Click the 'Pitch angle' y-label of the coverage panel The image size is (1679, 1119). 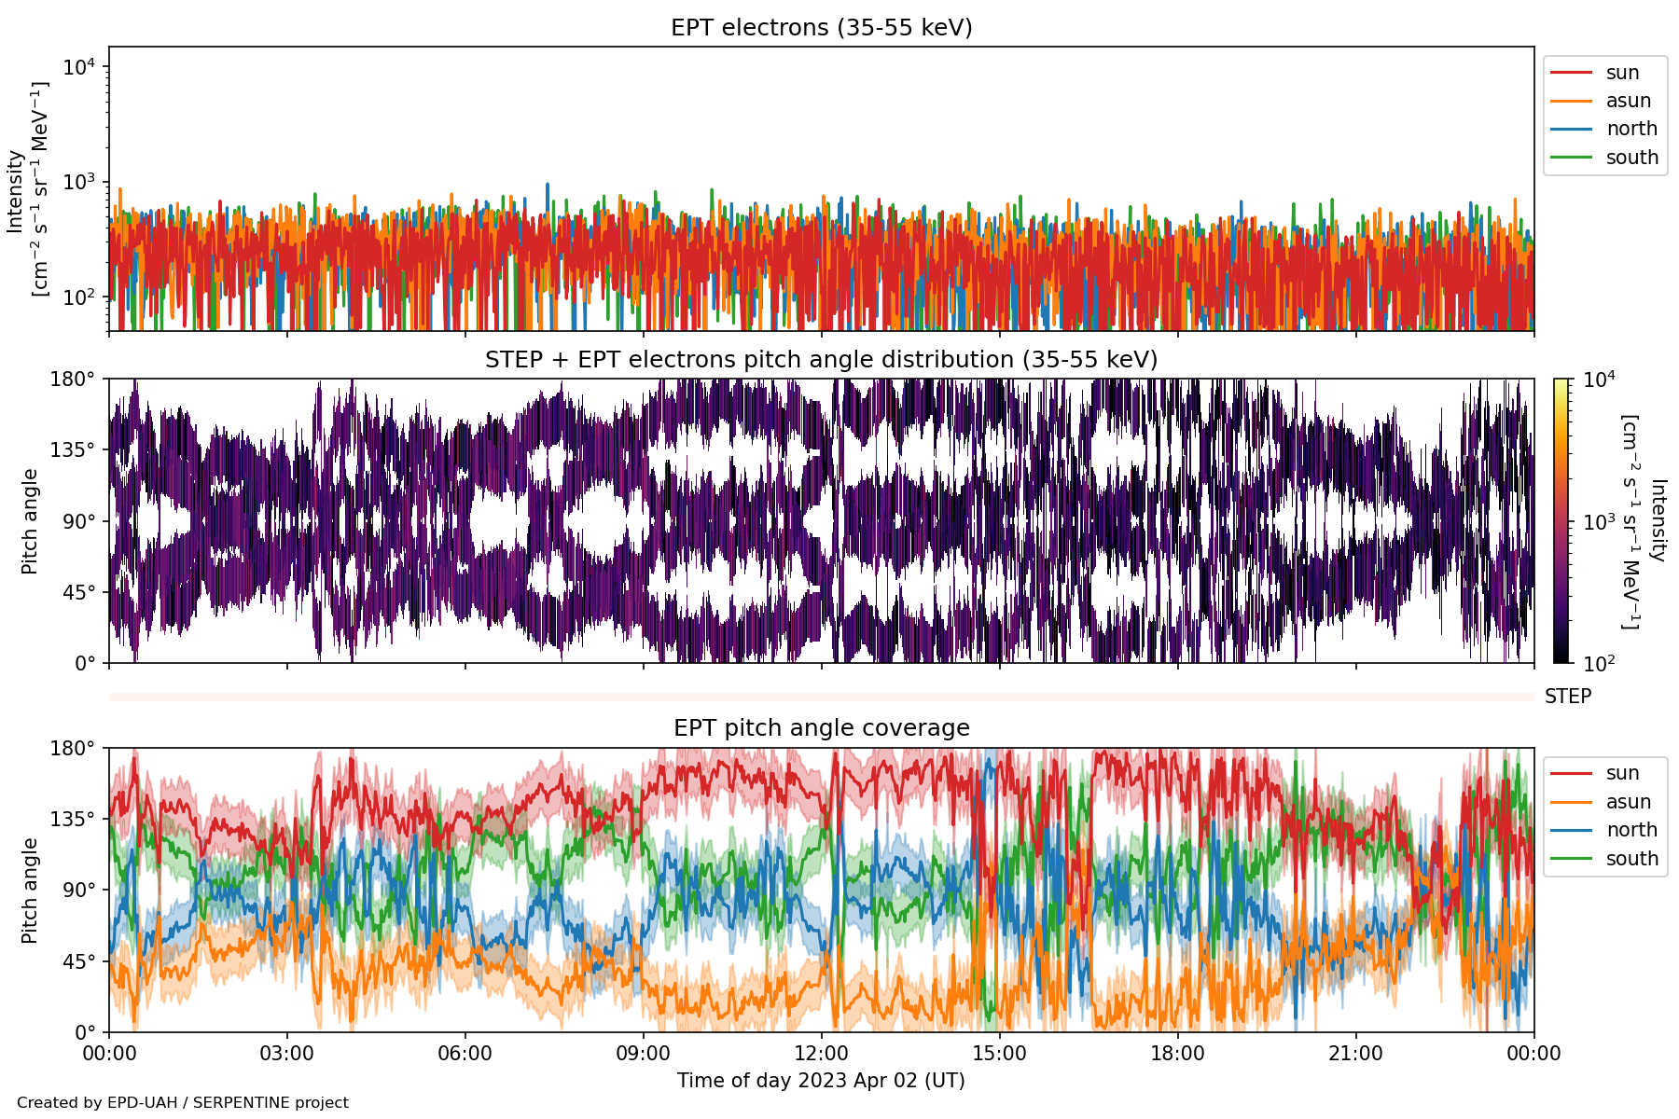[x=30, y=891]
